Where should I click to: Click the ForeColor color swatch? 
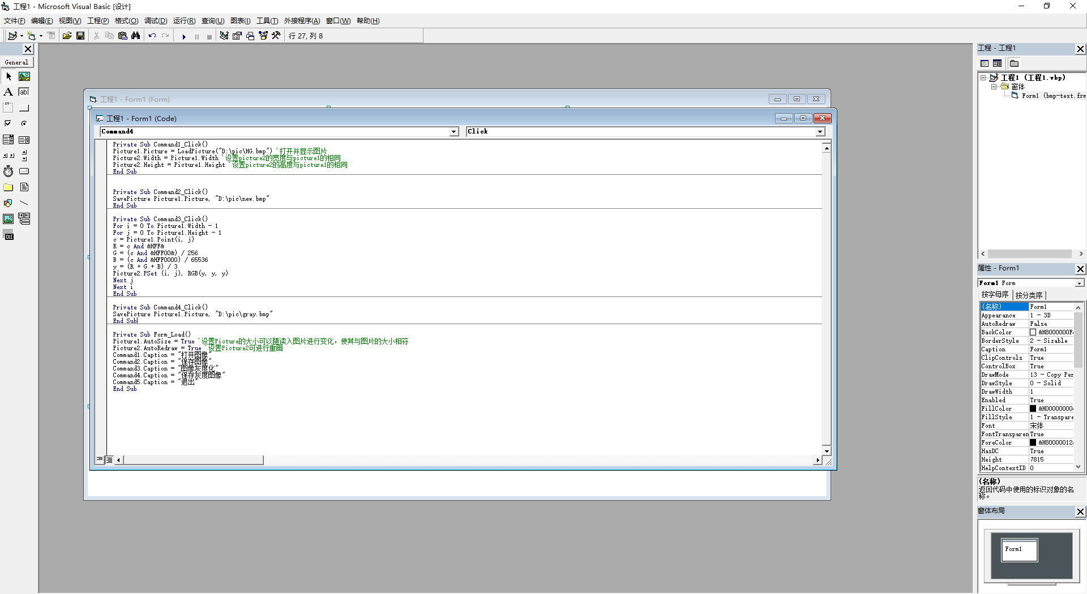click(1033, 442)
